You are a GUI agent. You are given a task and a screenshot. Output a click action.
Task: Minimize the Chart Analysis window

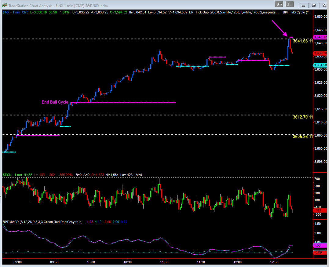[303, 5]
